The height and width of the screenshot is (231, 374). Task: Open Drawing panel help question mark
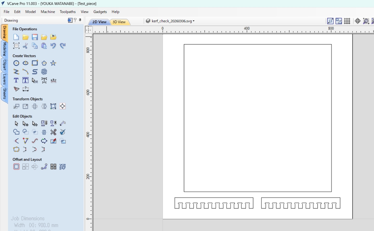tap(75, 20)
